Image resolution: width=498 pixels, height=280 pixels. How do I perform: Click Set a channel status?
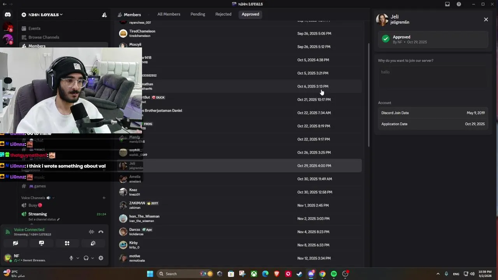tap(44, 219)
